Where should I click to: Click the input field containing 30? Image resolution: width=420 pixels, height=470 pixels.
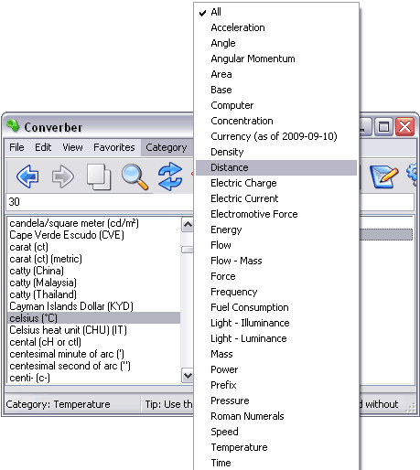pyautogui.click(x=100, y=202)
